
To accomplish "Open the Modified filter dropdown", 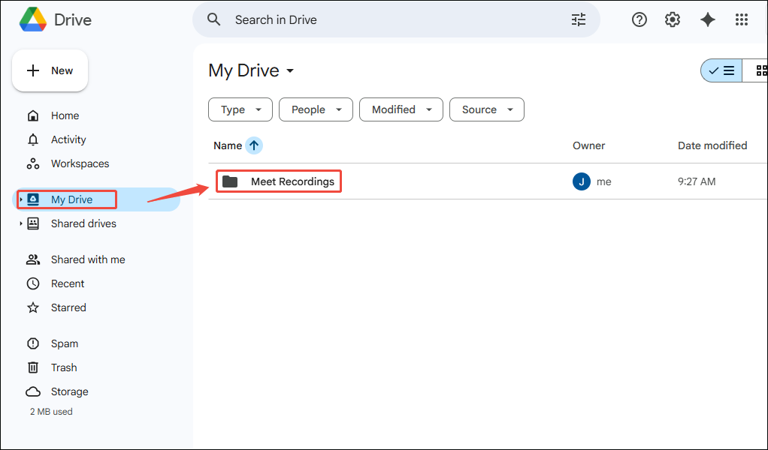I will tap(401, 109).
